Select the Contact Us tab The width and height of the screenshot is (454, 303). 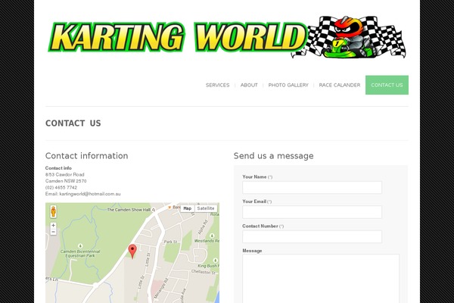[387, 85]
